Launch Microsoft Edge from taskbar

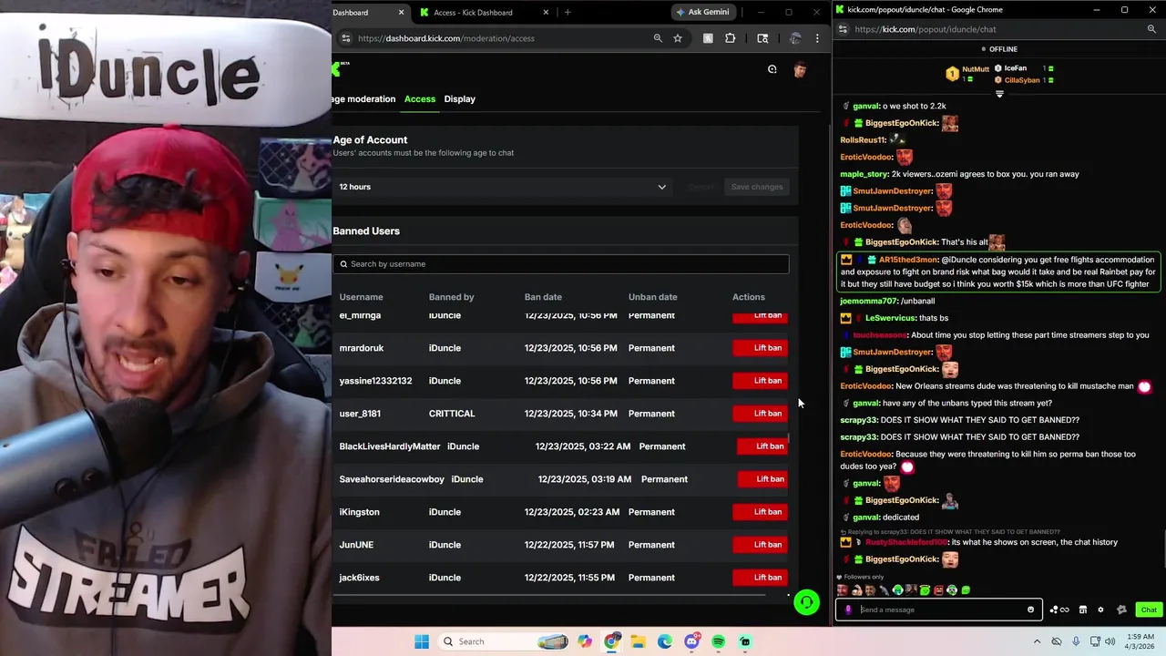665,641
